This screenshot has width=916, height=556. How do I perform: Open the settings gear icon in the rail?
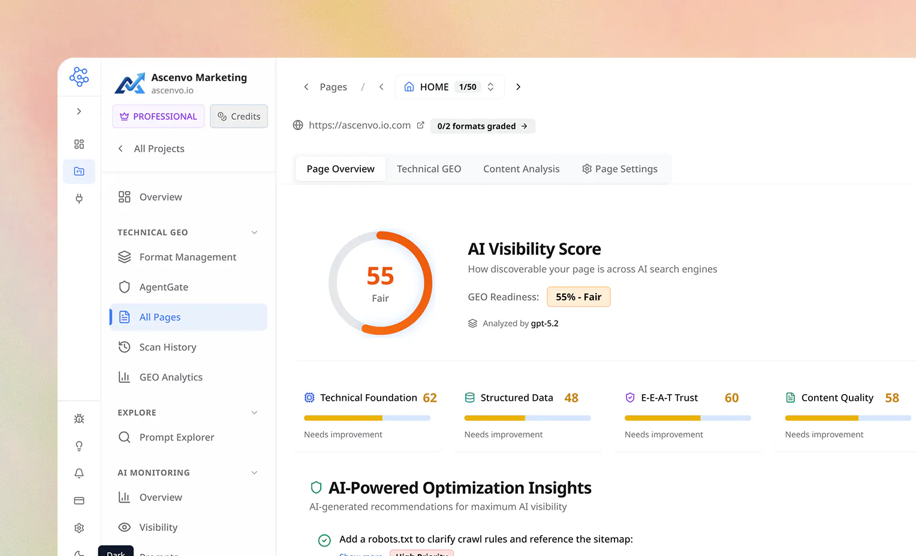tap(79, 528)
